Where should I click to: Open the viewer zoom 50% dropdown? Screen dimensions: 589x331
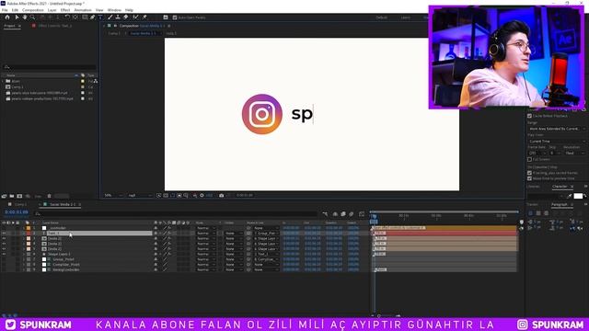click(x=113, y=196)
